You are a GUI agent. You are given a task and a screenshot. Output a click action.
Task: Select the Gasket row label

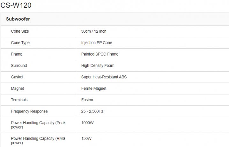[x=17, y=77]
